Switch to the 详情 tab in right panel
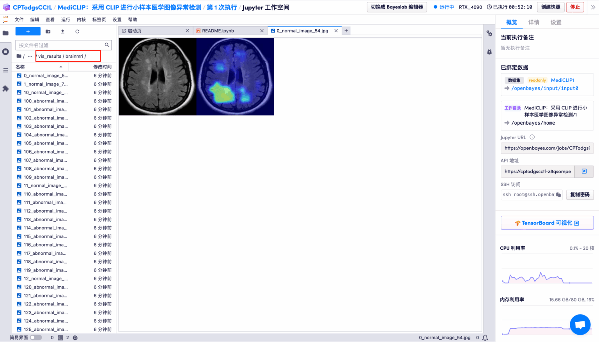This screenshot has height=342, width=599. pos(533,22)
